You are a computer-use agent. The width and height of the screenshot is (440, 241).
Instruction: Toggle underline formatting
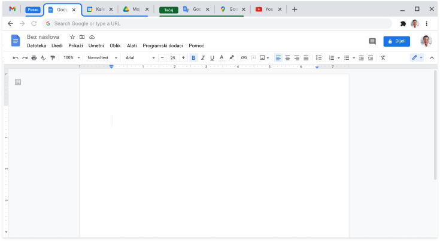point(212,58)
